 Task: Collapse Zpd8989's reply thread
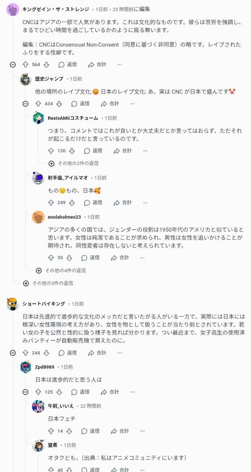[25, 392]
